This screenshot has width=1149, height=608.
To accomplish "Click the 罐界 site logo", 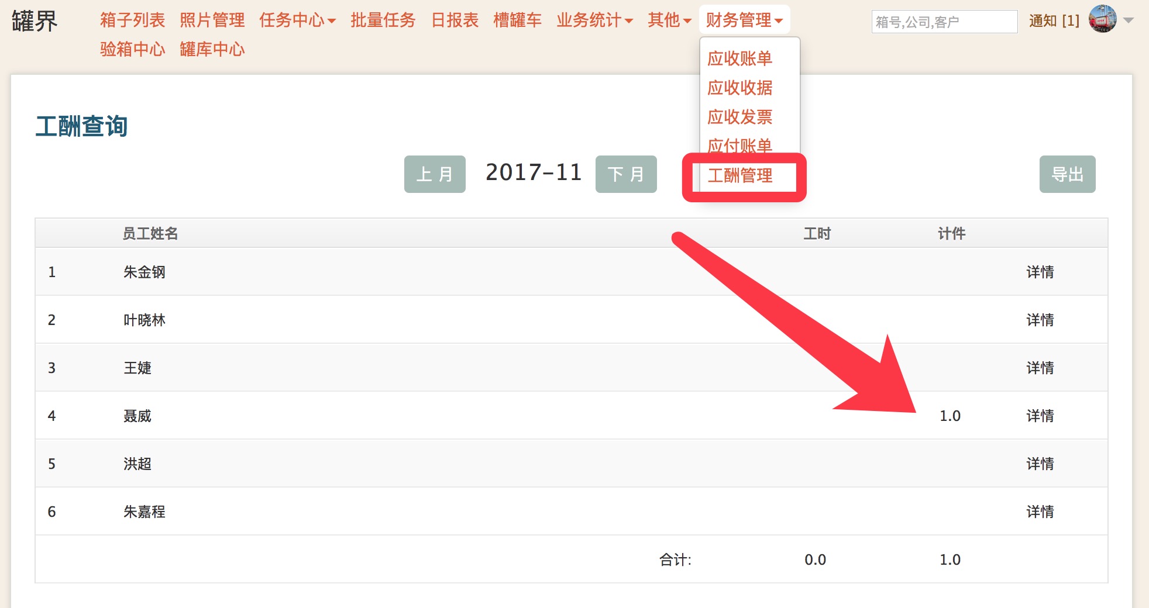I will (35, 21).
